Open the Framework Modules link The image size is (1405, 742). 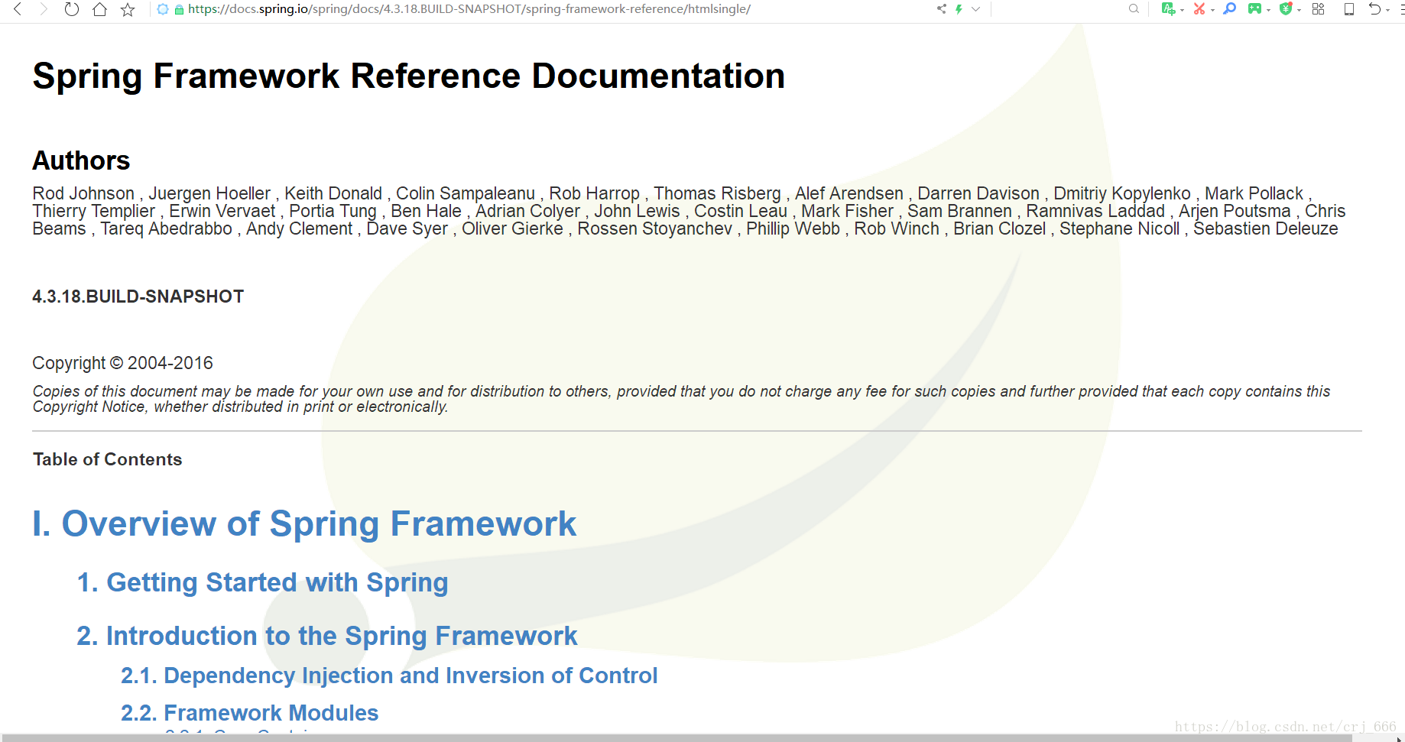[x=249, y=713]
